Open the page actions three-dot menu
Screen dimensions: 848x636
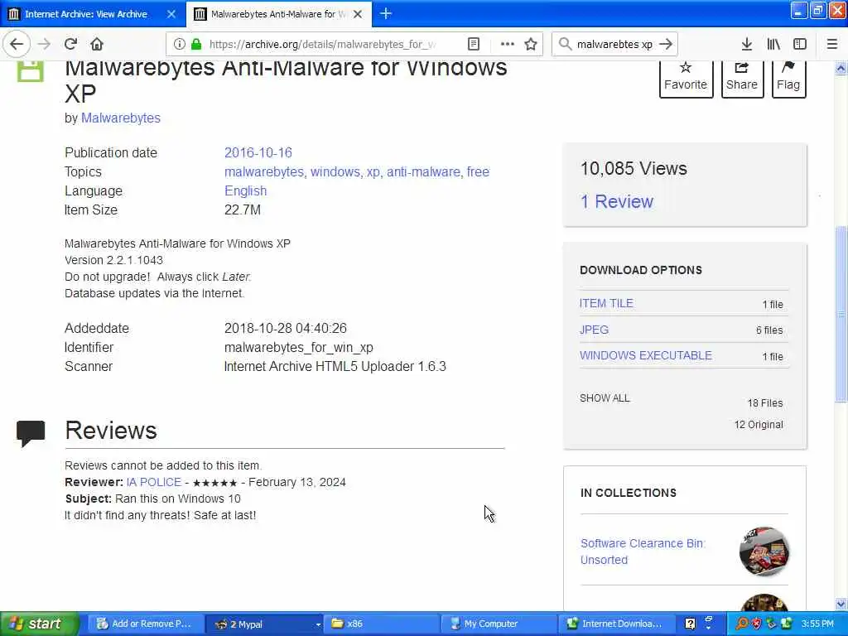508,44
